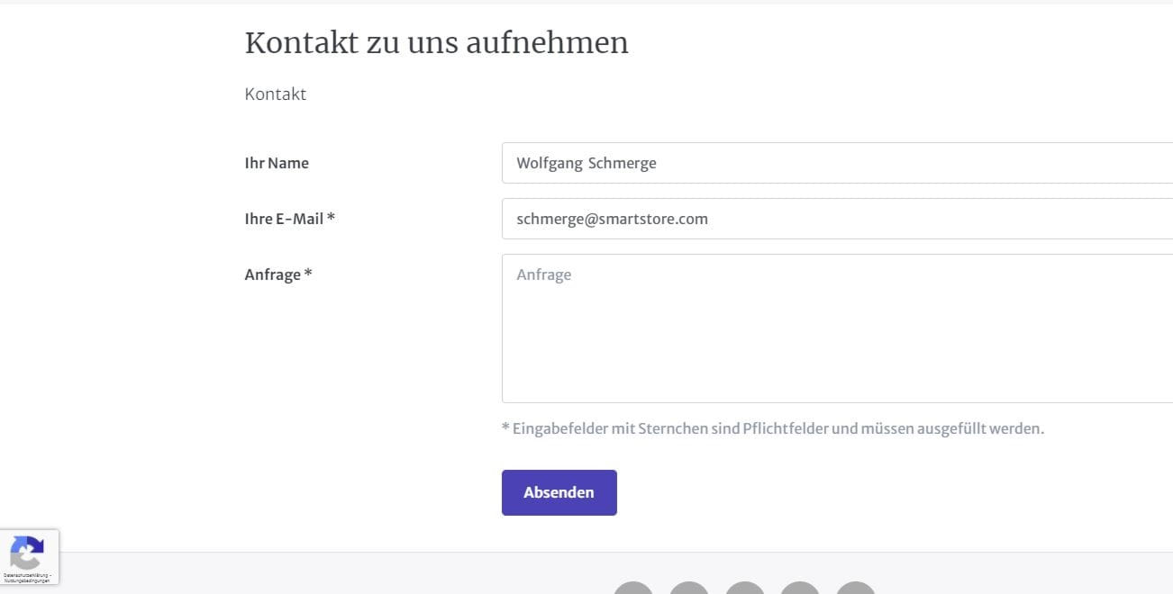Image resolution: width=1173 pixels, height=594 pixels.
Task: Click the asterisk beside the Ihre E-Mail label
Action: click(x=332, y=218)
